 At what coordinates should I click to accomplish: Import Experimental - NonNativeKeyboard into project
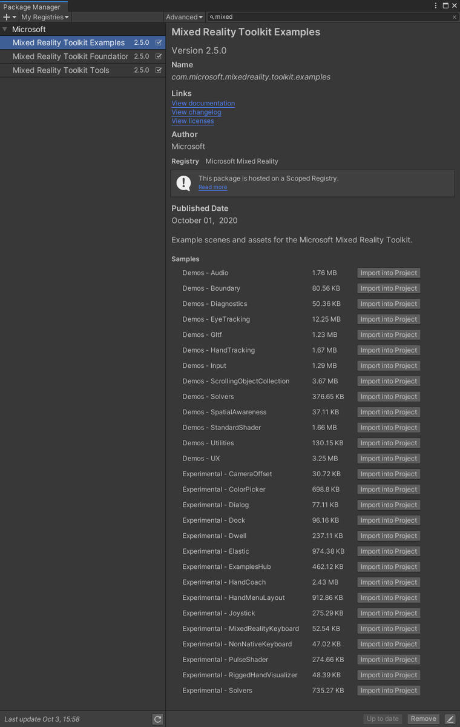[389, 644]
